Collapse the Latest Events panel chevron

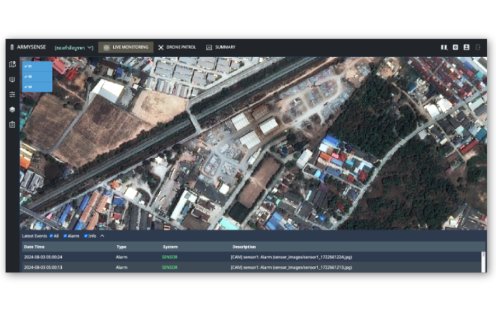102,236
